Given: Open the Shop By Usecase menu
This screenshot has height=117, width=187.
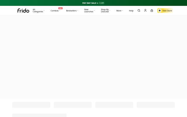Looking at the screenshot, I should coord(105,11).
